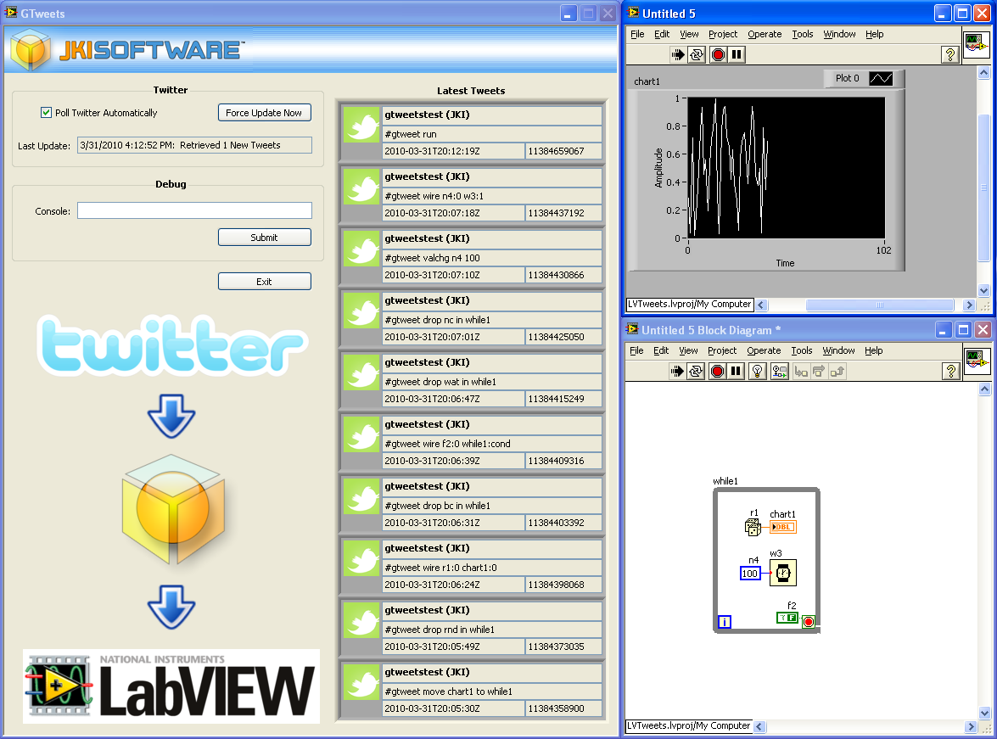Click the while loop stop condition terminal
This screenshot has width=997, height=739.
pos(808,622)
